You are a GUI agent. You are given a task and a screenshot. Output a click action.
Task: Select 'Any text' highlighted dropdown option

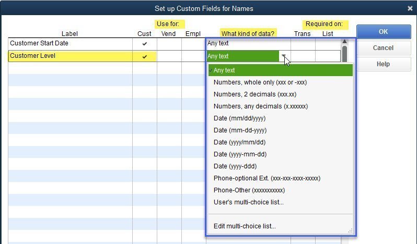point(281,70)
